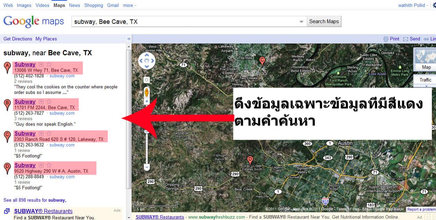
Task: Open dropdown arrow for Subway result C
Action: (41, 133)
